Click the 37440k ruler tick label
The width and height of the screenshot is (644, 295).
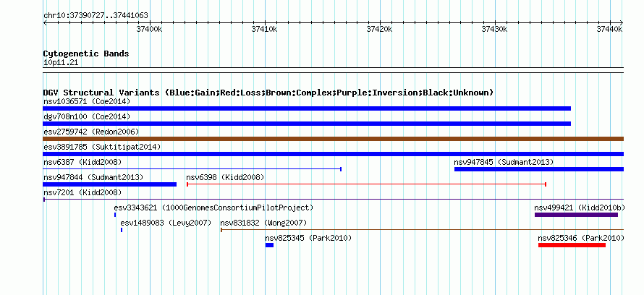[609, 29]
